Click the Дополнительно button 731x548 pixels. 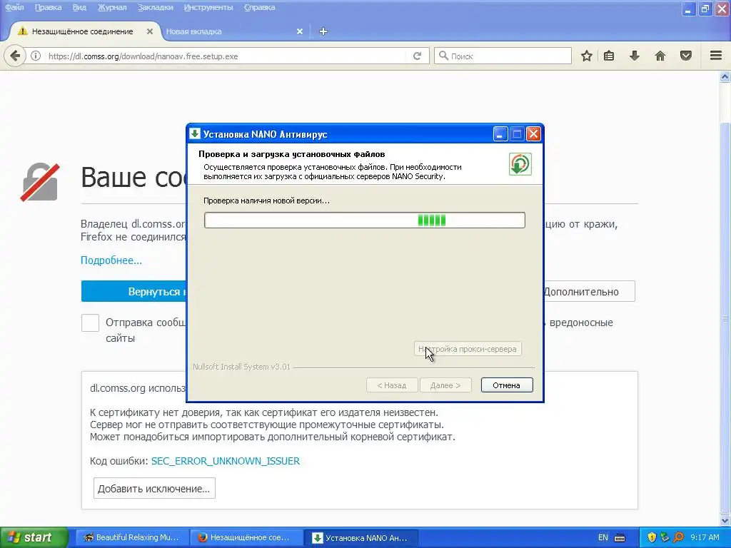tap(589, 292)
